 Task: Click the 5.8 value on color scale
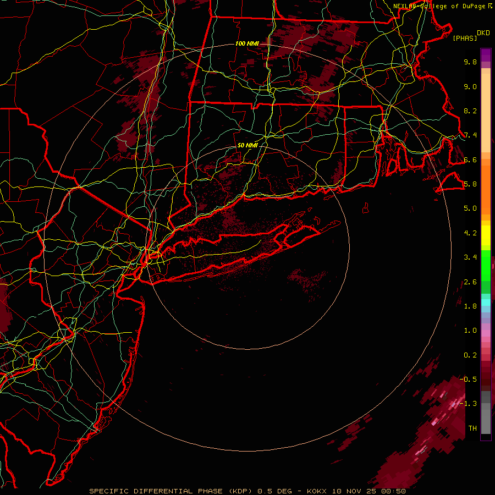point(470,184)
